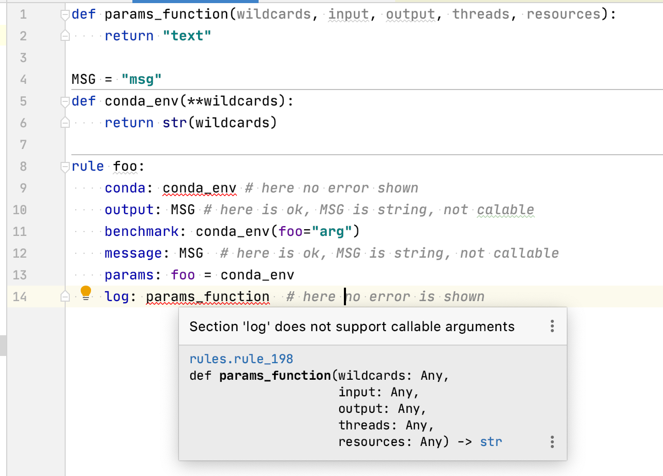Click line number 8 in the gutter
663x476 pixels.
[23, 166]
